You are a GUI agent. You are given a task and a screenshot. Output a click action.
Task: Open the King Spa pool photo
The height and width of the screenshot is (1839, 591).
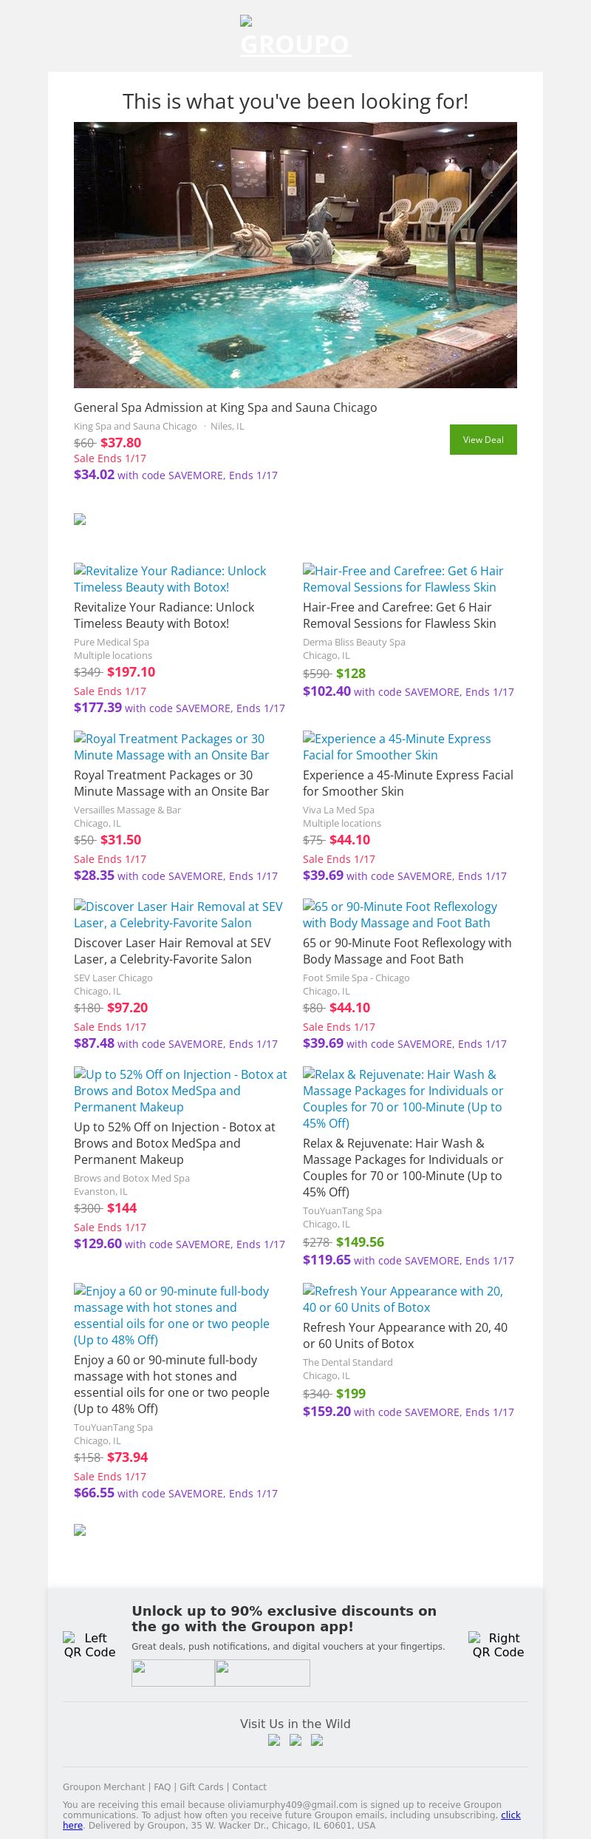(295, 255)
